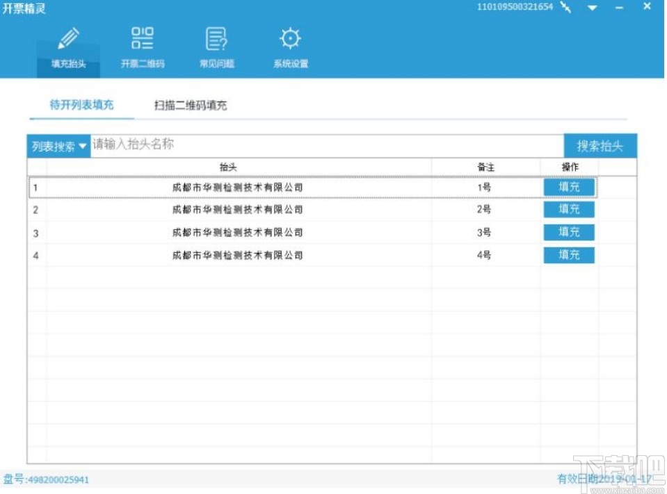
Task: Switch to the 待开列表填充 tab
Action: (x=81, y=105)
